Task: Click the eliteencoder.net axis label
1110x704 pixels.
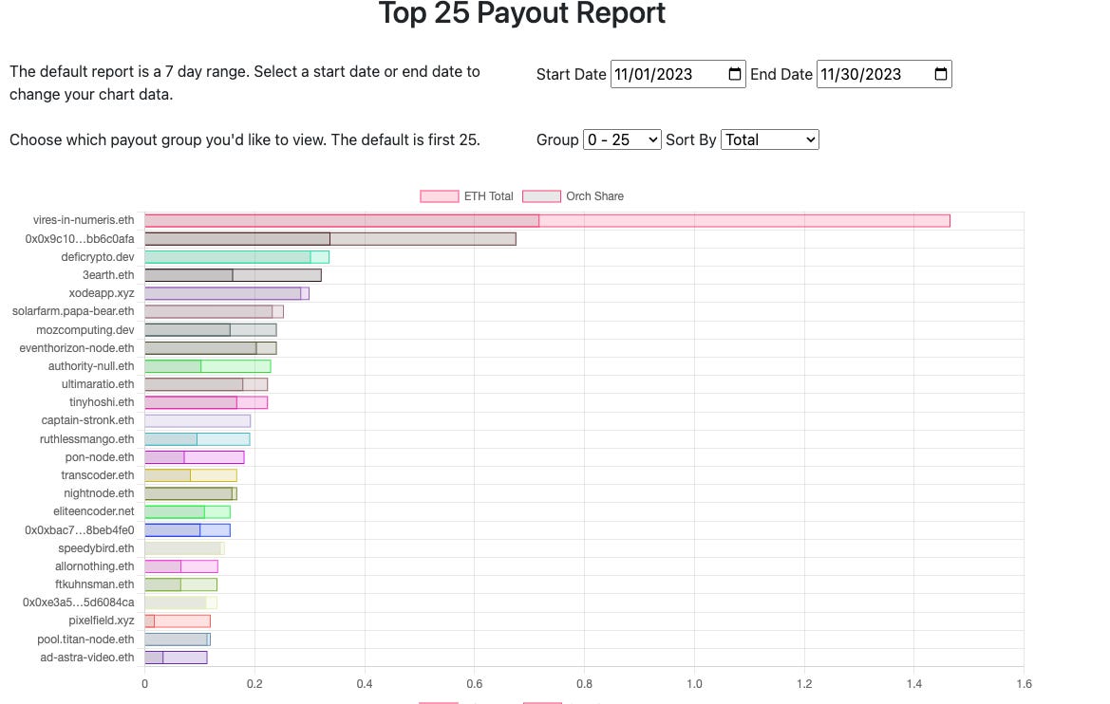Action: point(93,510)
